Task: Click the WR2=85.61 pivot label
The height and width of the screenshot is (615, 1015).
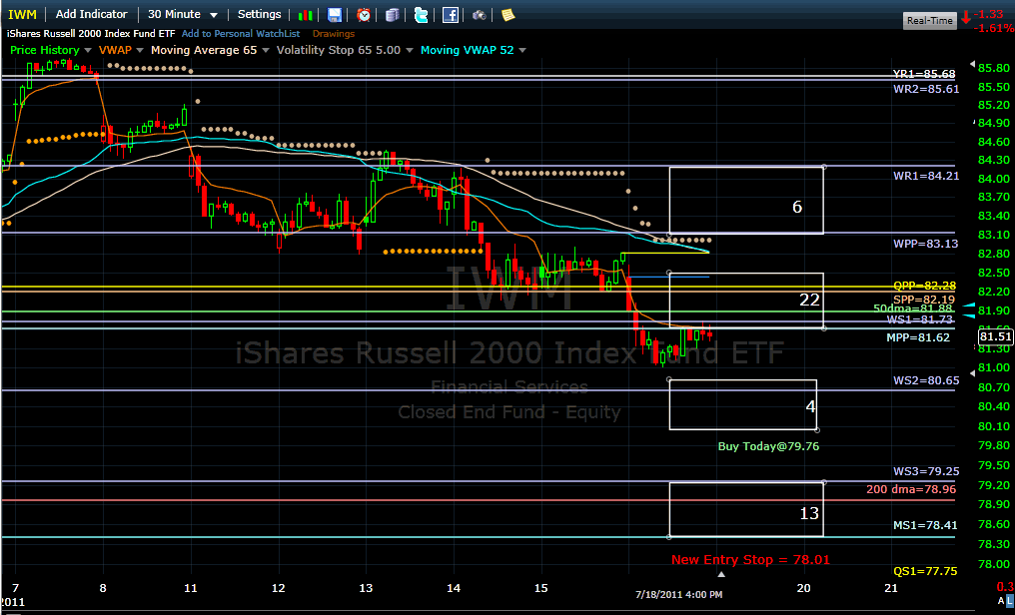Action: pyautogui.click(x=926, y=89)
